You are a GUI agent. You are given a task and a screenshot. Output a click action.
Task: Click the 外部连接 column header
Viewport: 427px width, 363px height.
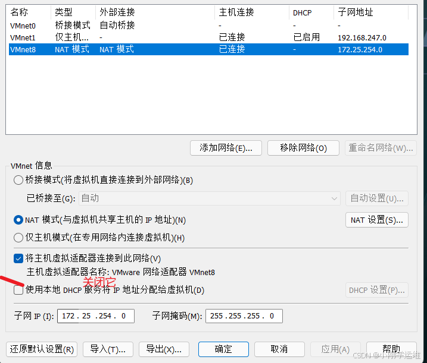[x=117, y=12]
